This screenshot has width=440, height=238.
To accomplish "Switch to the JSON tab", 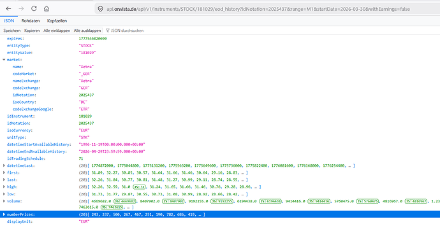I will coord(9,21).
